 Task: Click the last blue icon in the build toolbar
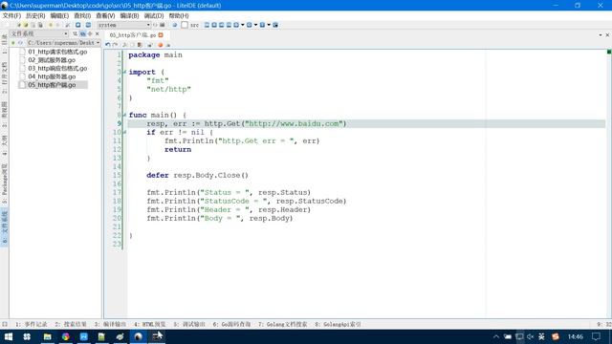point(275,25)
